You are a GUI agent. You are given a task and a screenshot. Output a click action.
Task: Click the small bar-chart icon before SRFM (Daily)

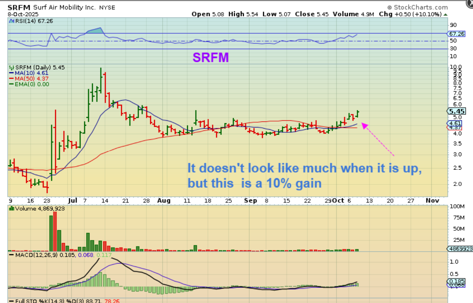(x=11, y=67)
